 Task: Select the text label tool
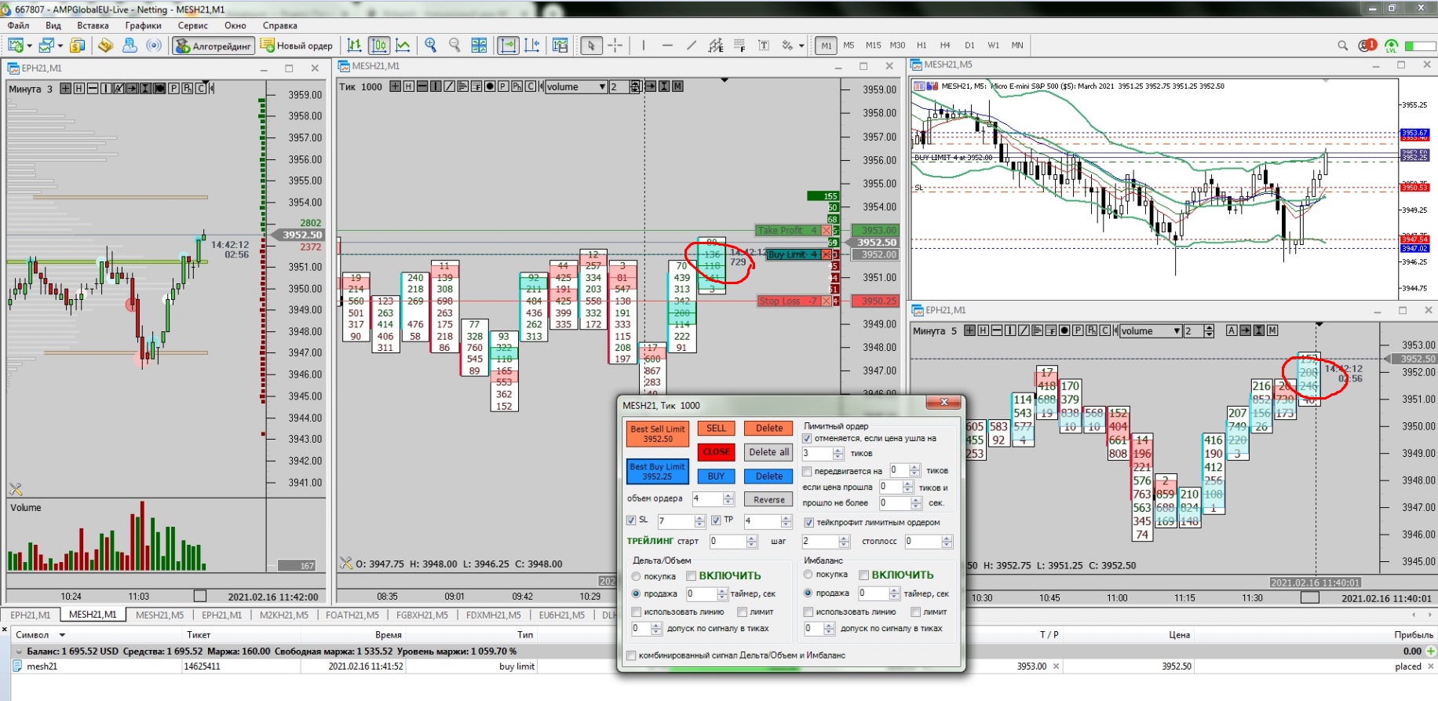pyautogui.click(x=764, y=46)
